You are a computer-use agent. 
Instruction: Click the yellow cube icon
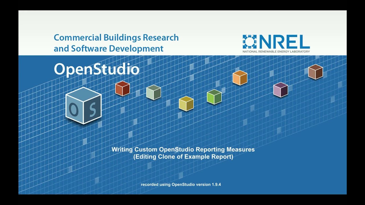(186, 103)
